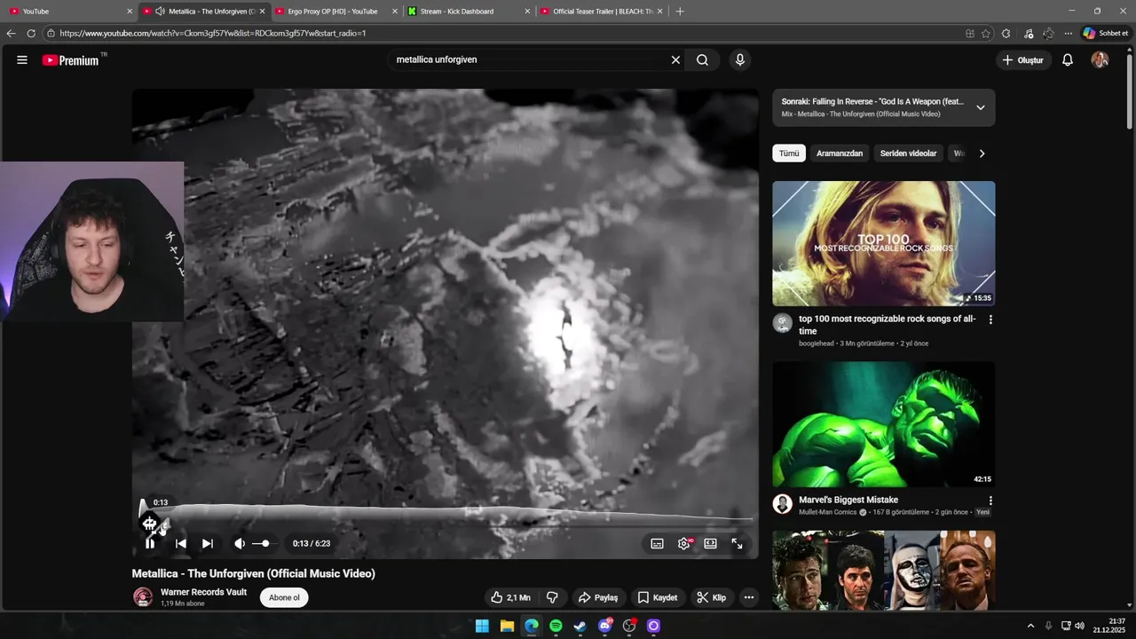Image resolution: width=1136 pixels, height=639 pixels.
Task: Open Copilot Sohbet et button
Action: pos(1106,33)
